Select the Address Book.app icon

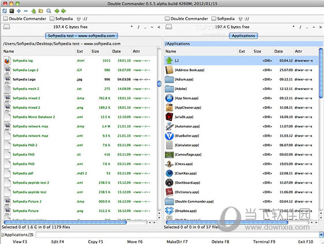(x=169, y=70)
